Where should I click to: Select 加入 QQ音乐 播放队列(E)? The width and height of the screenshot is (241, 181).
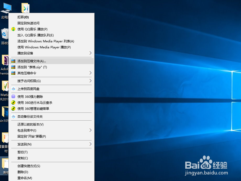(x=51, y=35)
